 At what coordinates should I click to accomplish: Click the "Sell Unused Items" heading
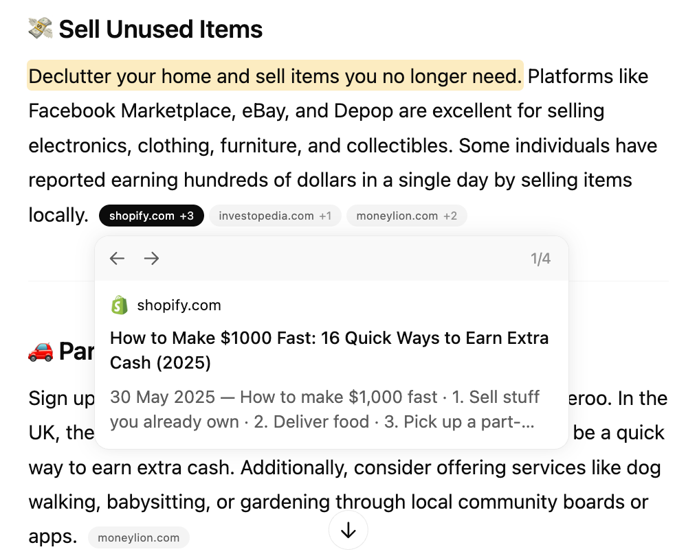coord(161,30)
